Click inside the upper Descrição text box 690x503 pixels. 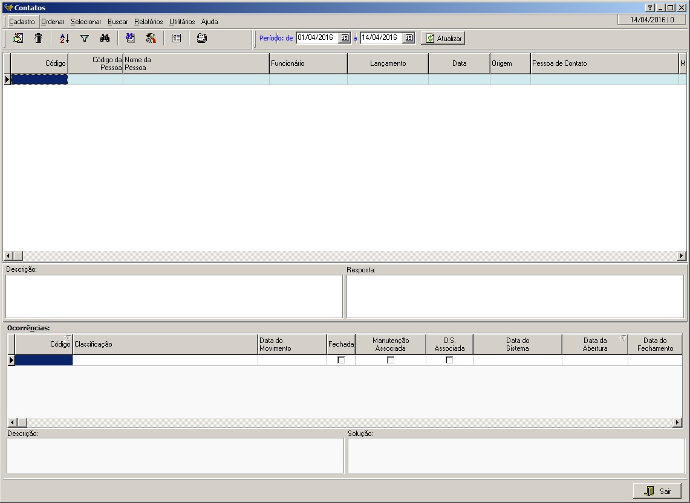pos(174,296)
